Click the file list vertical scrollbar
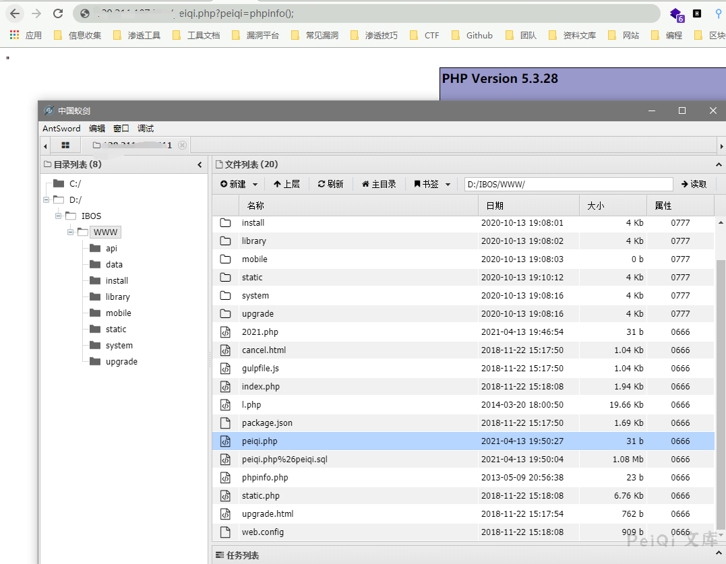This screenshot has width=726, height=564. click(x=720, y=391)
